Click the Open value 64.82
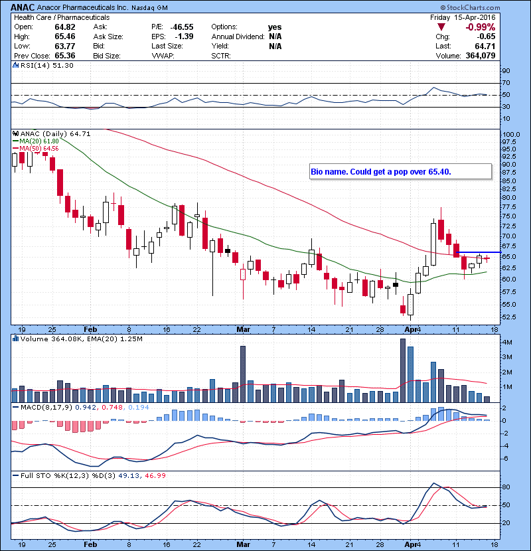 point(64,27)
